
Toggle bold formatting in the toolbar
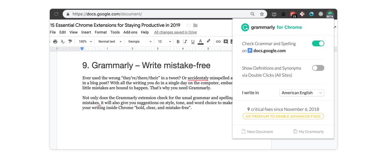[178, 41]
